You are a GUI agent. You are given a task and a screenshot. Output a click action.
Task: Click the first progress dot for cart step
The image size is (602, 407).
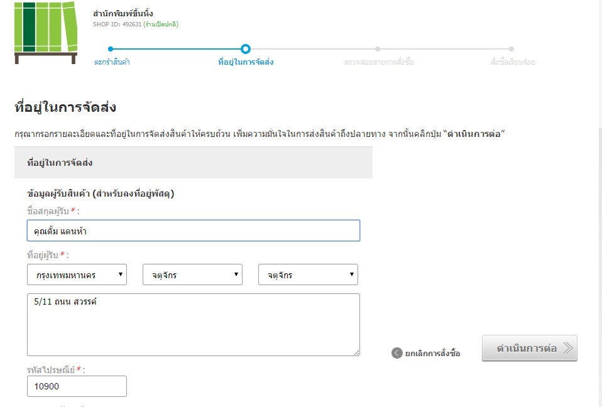pos(111,48)
